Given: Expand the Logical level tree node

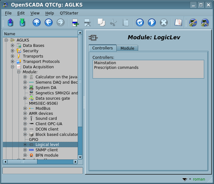Looking at the screenshot, I should point(25,144).
